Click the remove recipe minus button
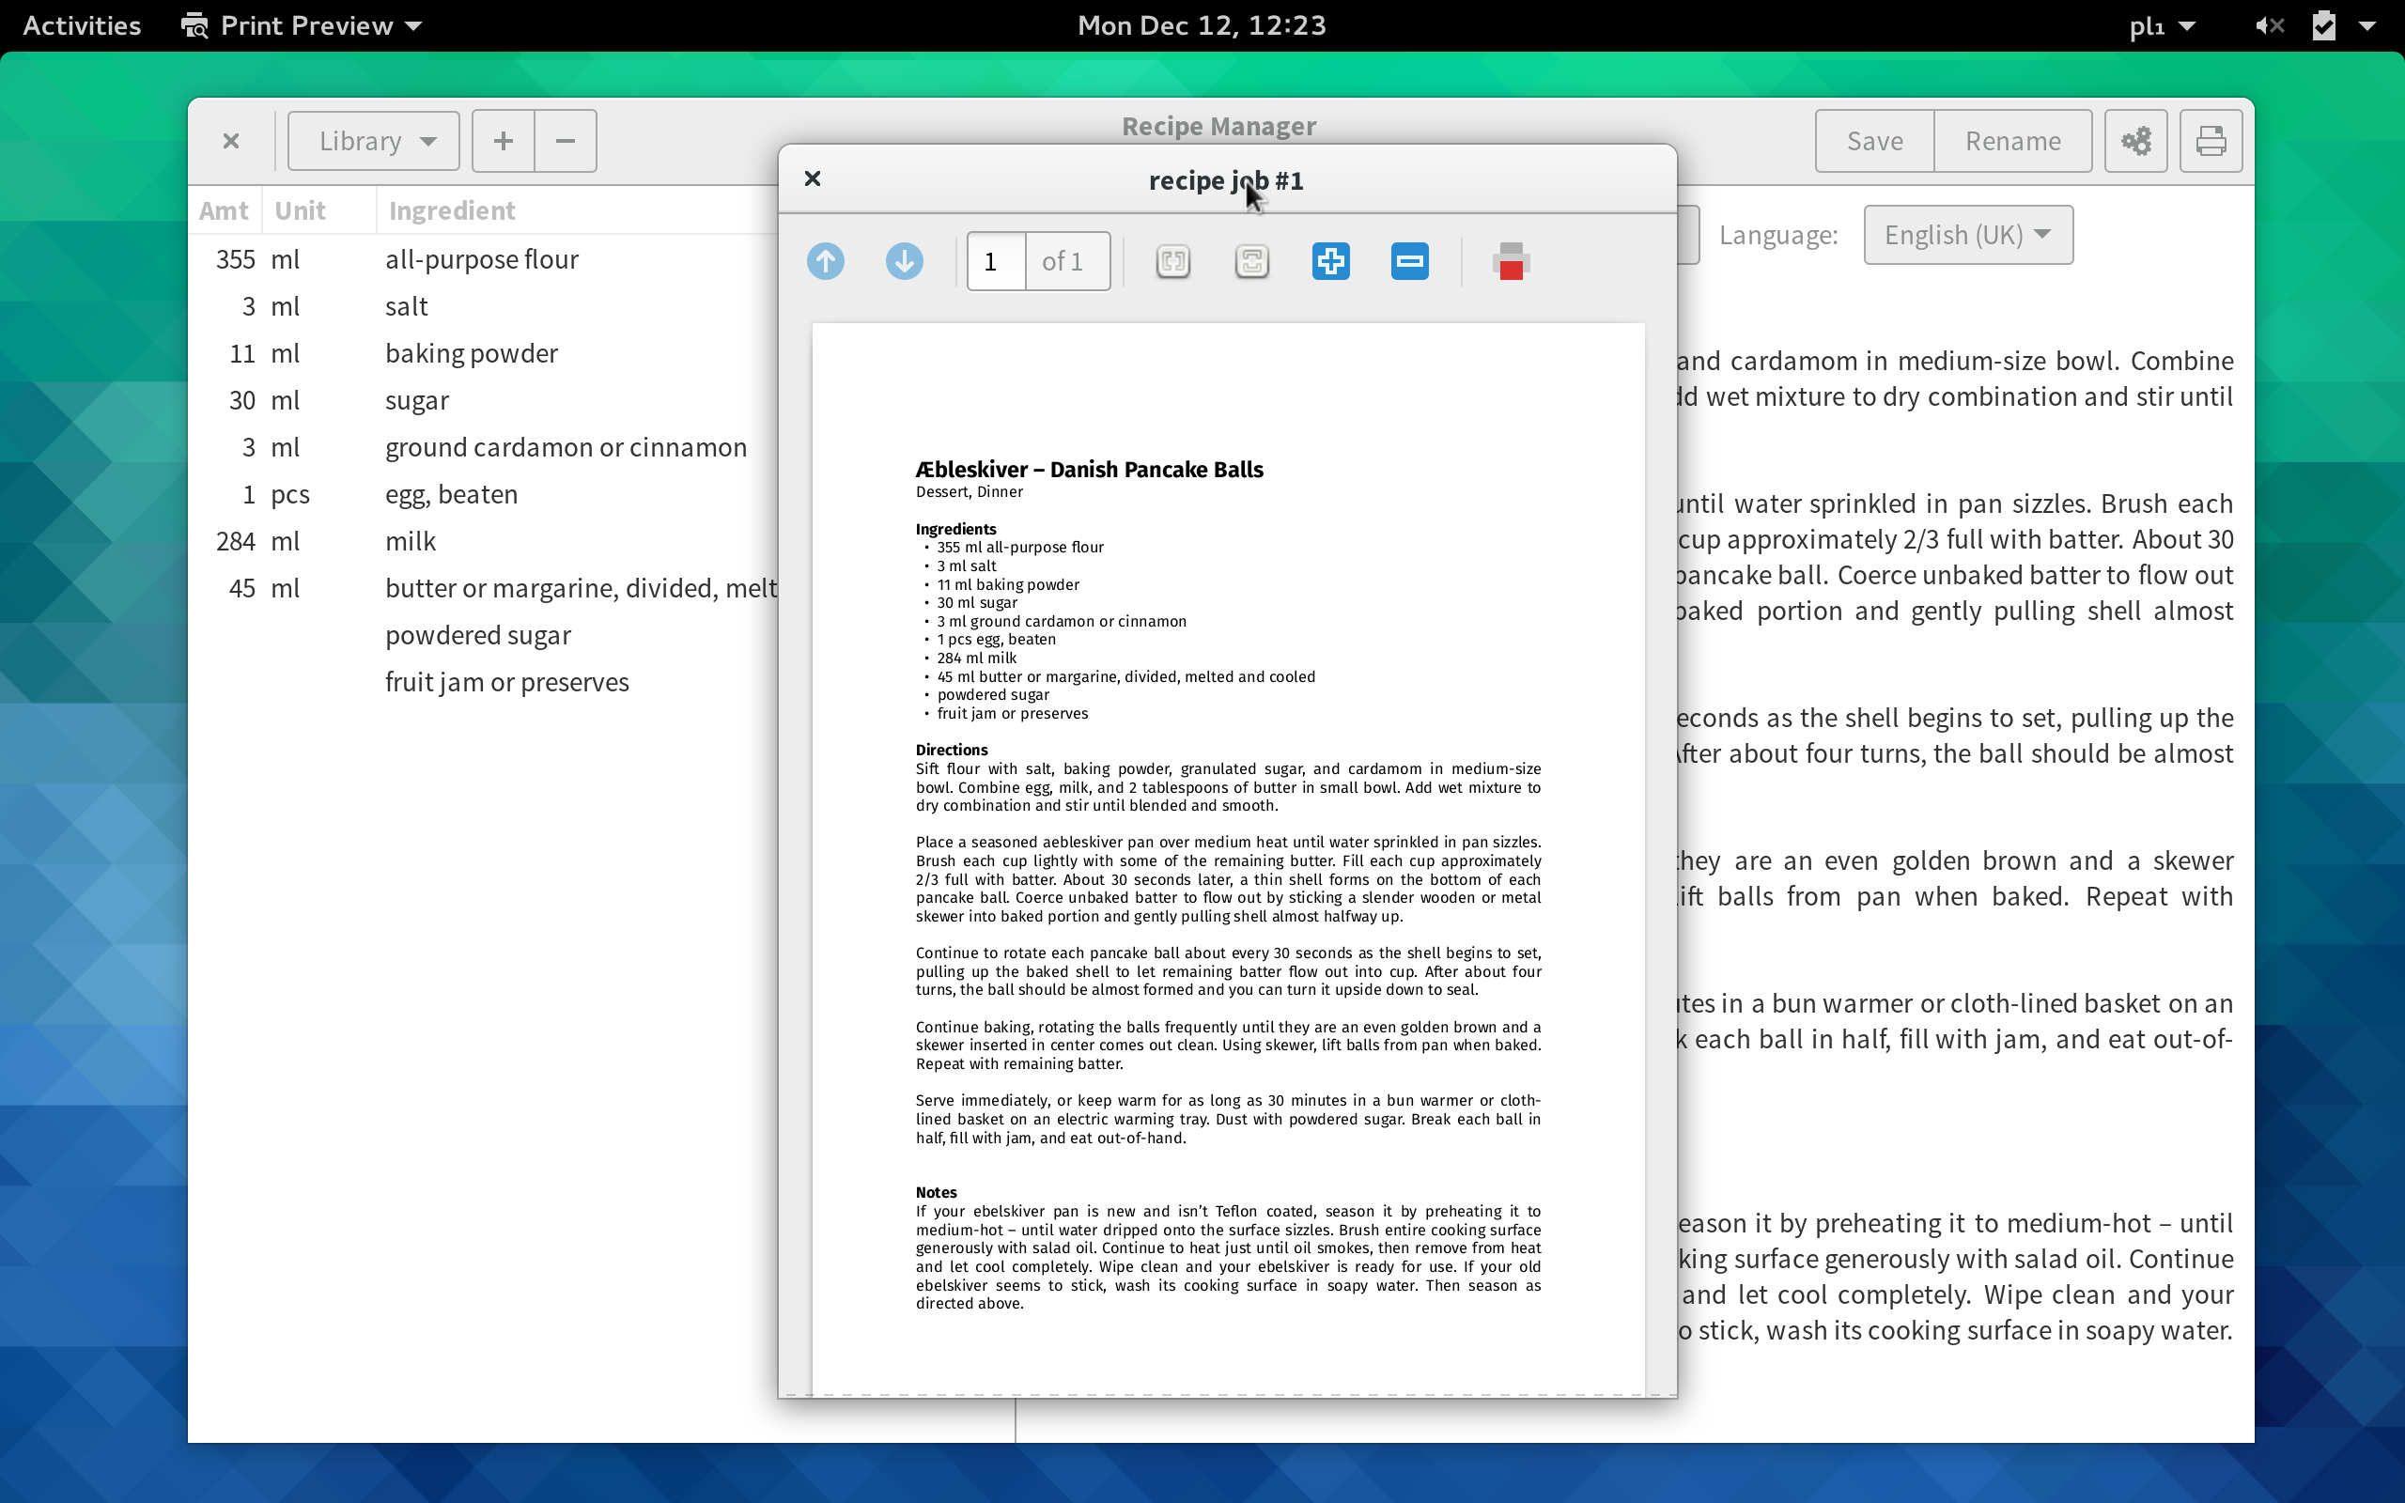This screenshot has width=2405, height=1503. click(x=565, y=140)
